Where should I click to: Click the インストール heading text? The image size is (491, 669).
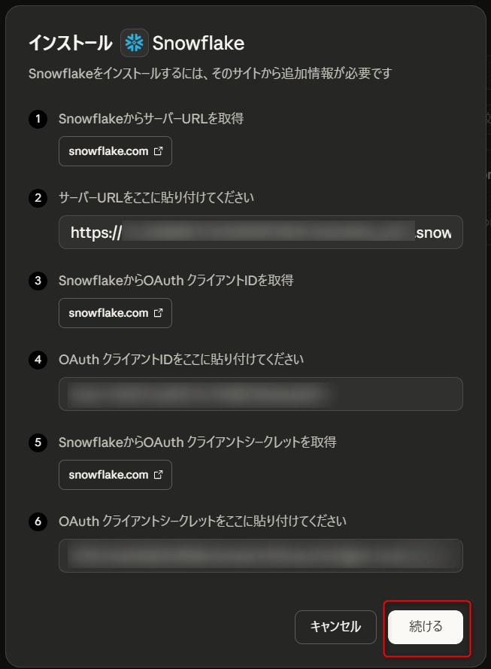70,44
